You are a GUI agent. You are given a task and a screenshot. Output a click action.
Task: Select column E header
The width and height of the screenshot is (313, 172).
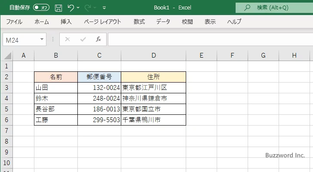(201, 55)
